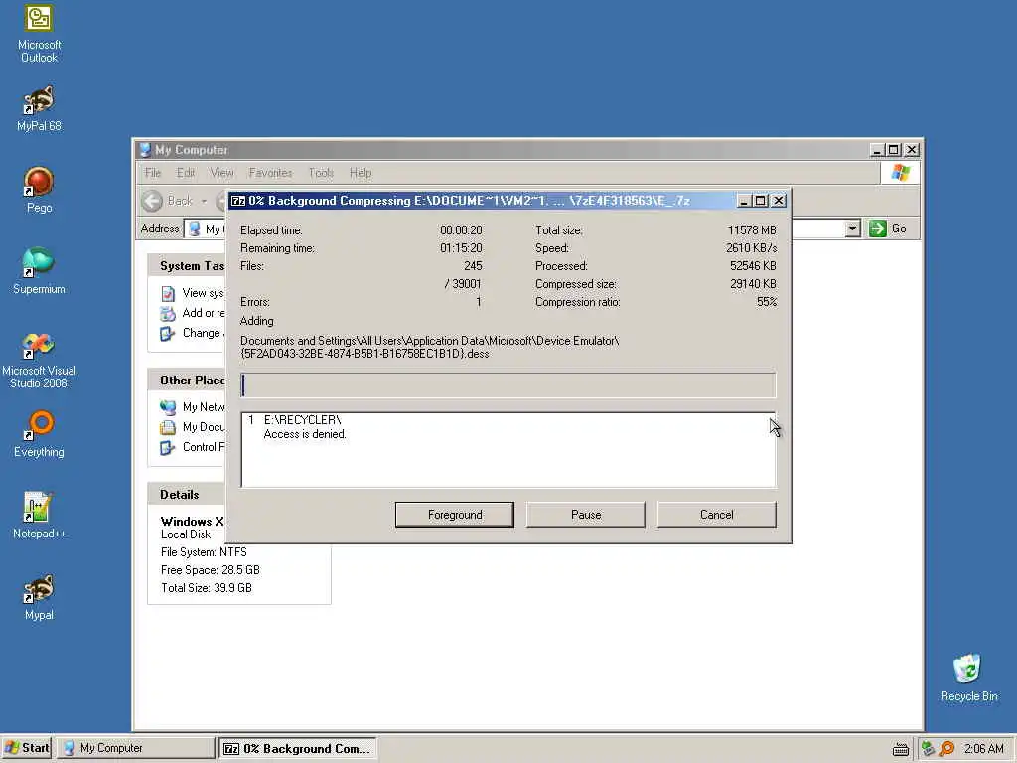Click the My Computer window title icon
This screenshot has height=763, width=1017.
point(145,150)
